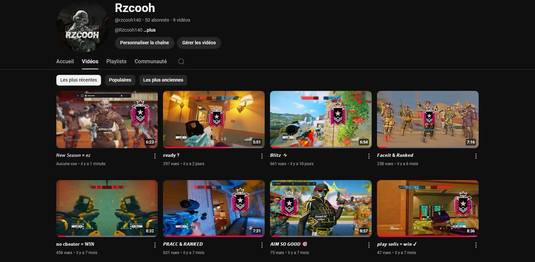This screenshot has width=535, height=262.
Task: Open the ready ? video thumbnail
Action: 214,119
